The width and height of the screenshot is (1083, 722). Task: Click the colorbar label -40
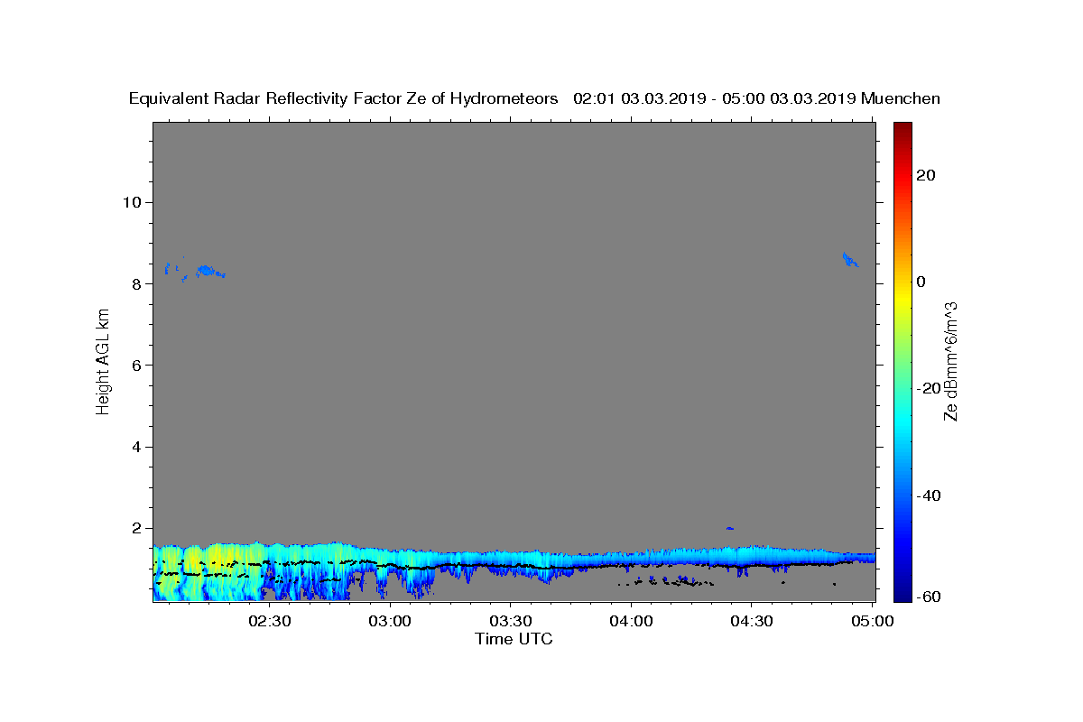(928, 495)
